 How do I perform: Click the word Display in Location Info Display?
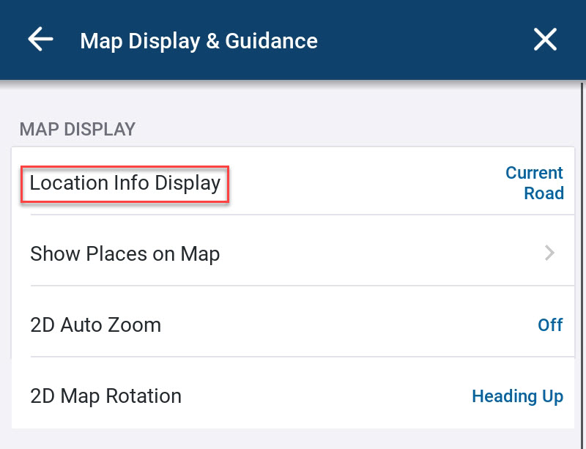(x=188, y=182)
